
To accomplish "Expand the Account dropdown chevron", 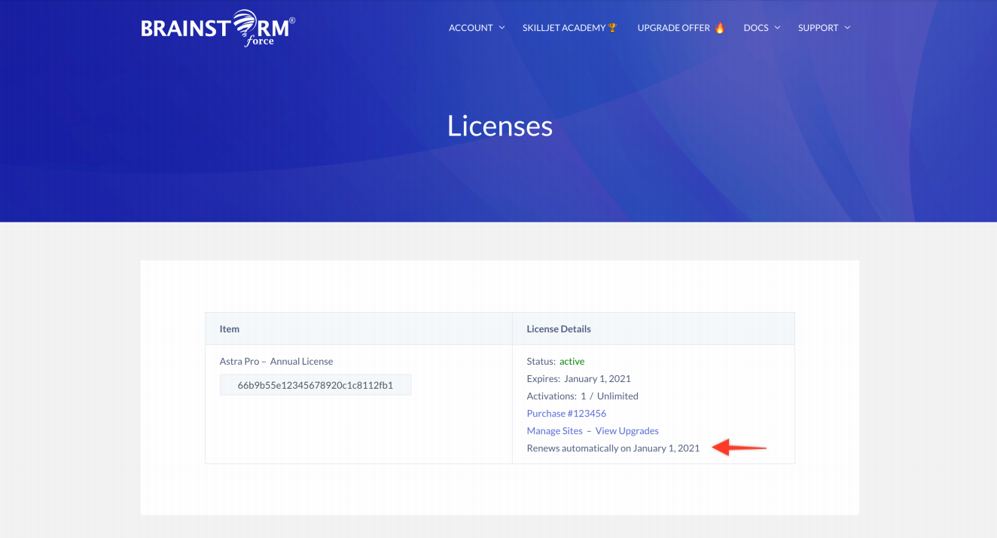I will pyautogui.click(x=501, y=28).
